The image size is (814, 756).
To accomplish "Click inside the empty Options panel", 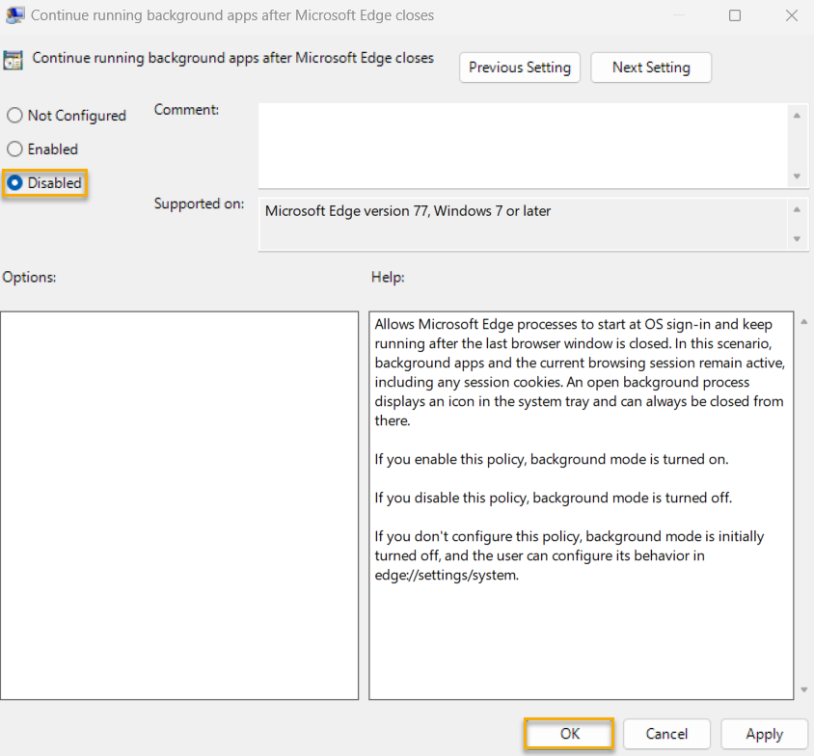I will point(179,501).
